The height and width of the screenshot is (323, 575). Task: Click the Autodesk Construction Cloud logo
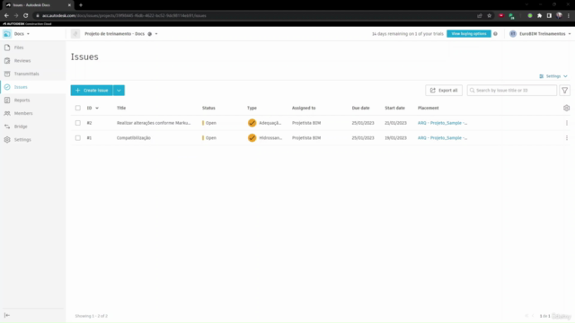(x=27, y=24)
